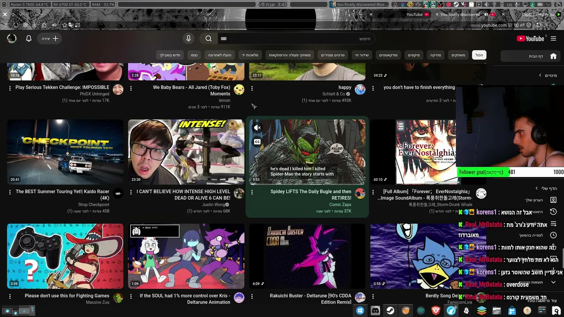This screenshot has width=564, height=317.
Task: Open the Rakuichi Buster video thumbnail
Action: pyautogui.click(x=307, y=256)
